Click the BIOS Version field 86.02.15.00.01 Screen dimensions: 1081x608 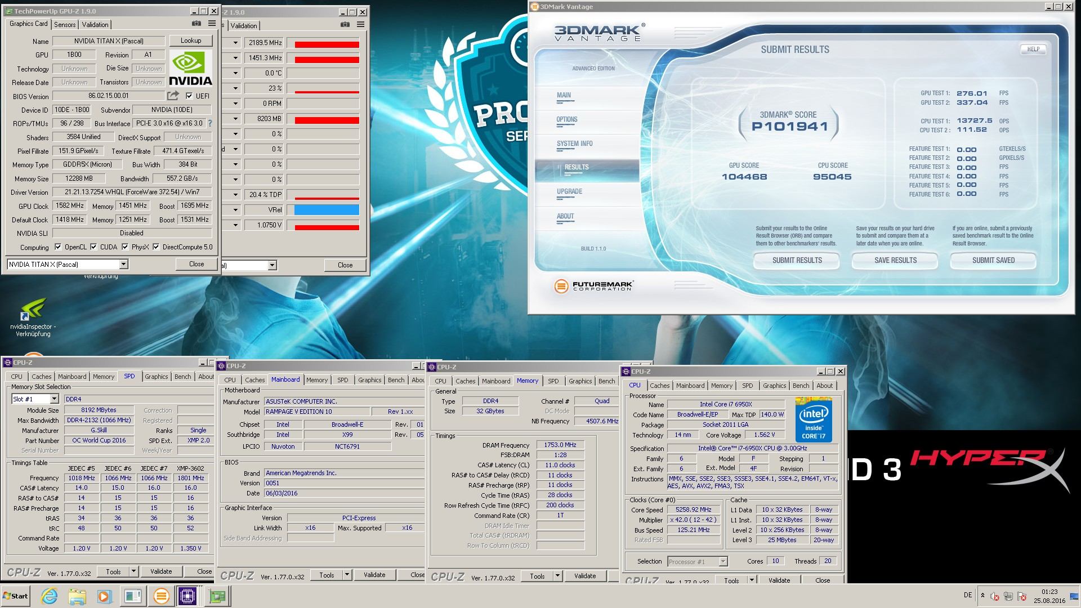coord(109,96)
